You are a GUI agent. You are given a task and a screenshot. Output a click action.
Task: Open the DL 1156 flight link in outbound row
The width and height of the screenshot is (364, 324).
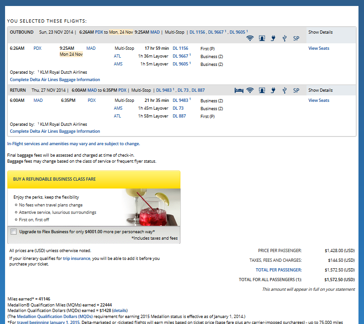(180, 48)
